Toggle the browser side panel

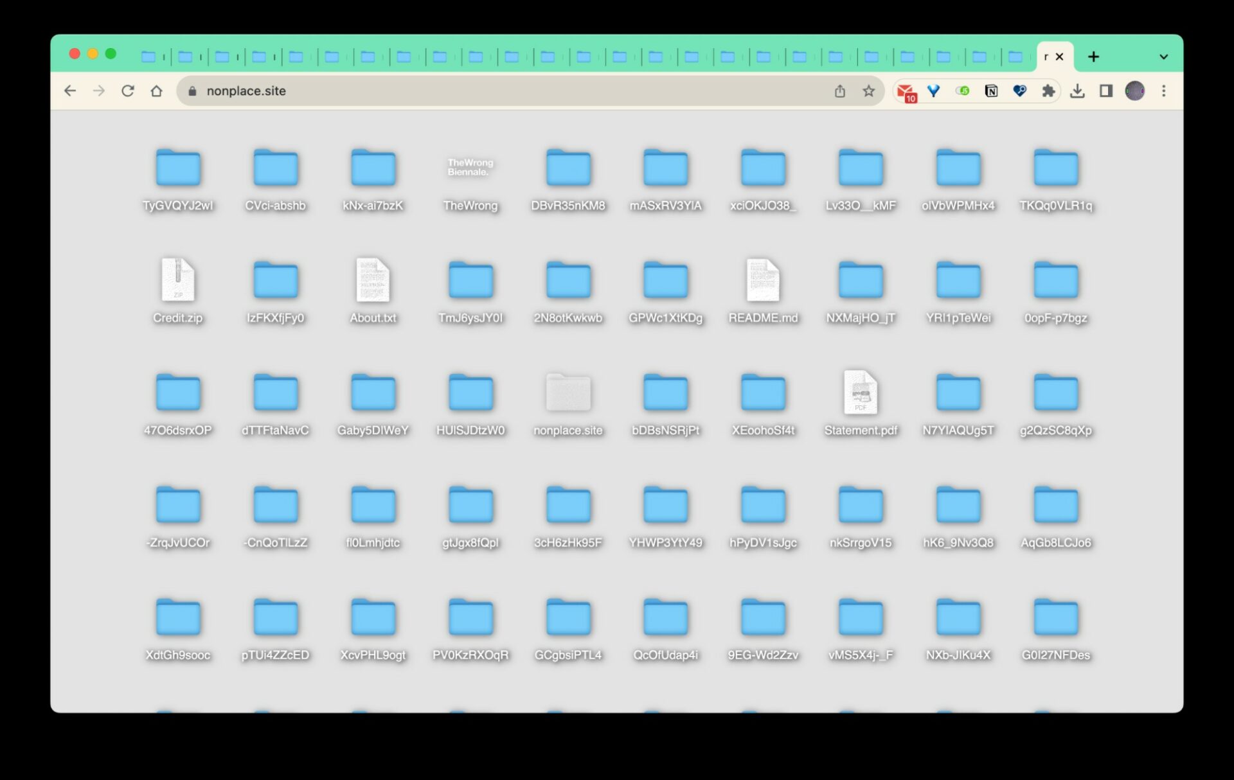coord(1105,91)
